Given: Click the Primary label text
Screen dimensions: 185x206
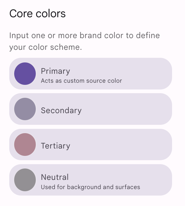Looking at the screenshot, I should tap(55, 71).
